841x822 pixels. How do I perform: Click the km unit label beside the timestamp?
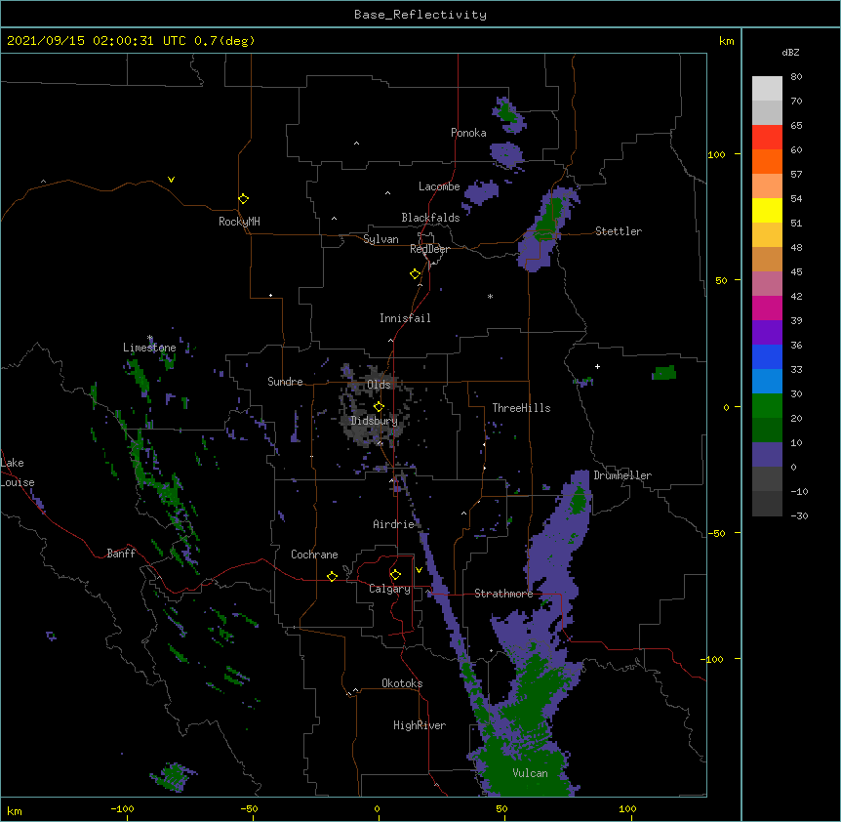pos(726,41)
